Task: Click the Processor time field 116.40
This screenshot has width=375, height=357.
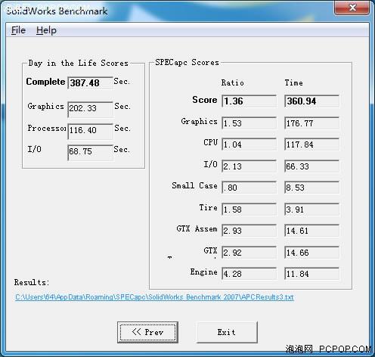Action: pos(90,132)
